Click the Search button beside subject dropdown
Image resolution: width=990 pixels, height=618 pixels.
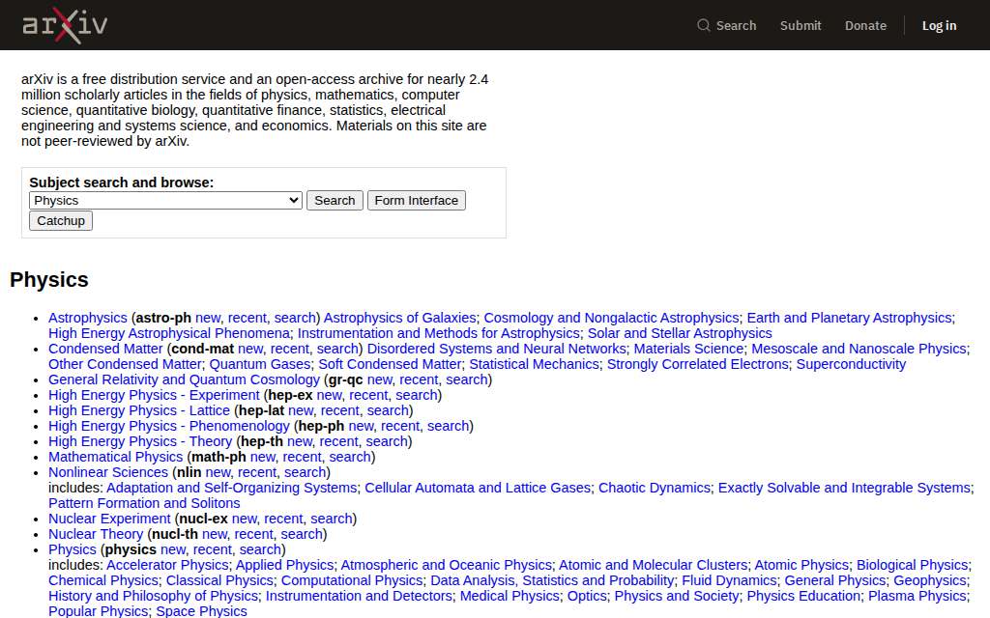(x=335, y=201)
